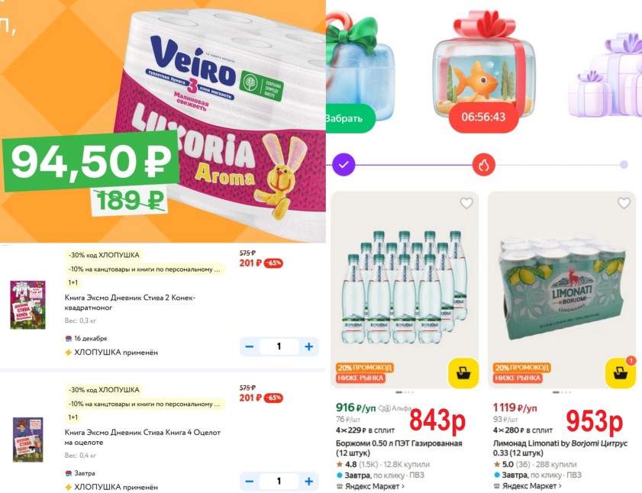
Task: Add Borjomi water pack to cart
Action: pyautogui.click(x=463, y=372)
